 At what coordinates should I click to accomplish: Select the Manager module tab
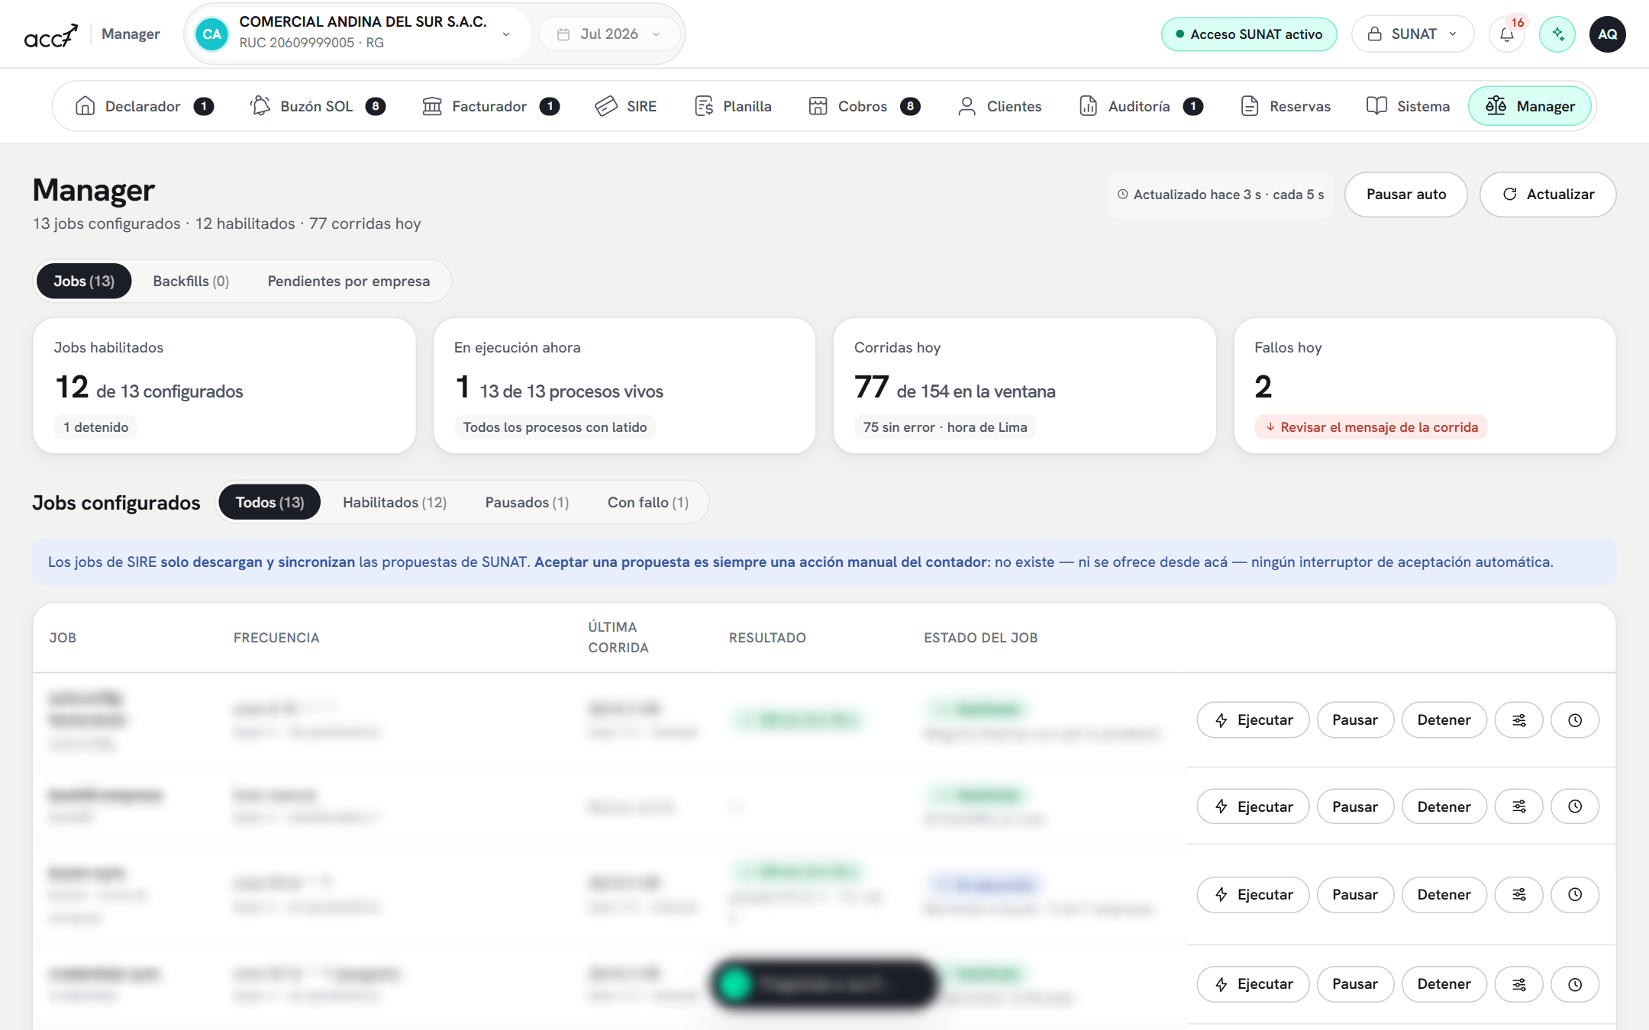[x=1530, y=106]
